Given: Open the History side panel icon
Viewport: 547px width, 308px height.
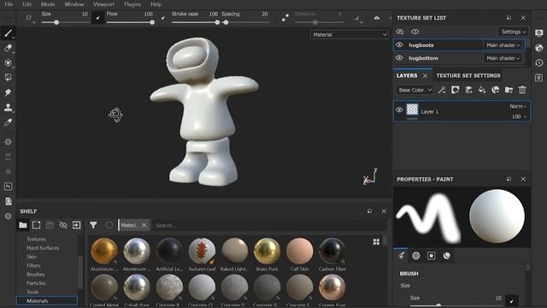Looking at the screenshot, I should 539,62.
